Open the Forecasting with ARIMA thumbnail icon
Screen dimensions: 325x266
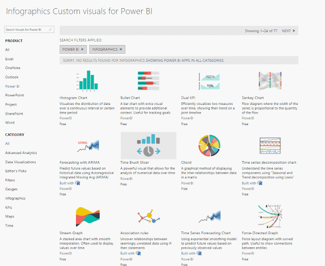point(88,145)
